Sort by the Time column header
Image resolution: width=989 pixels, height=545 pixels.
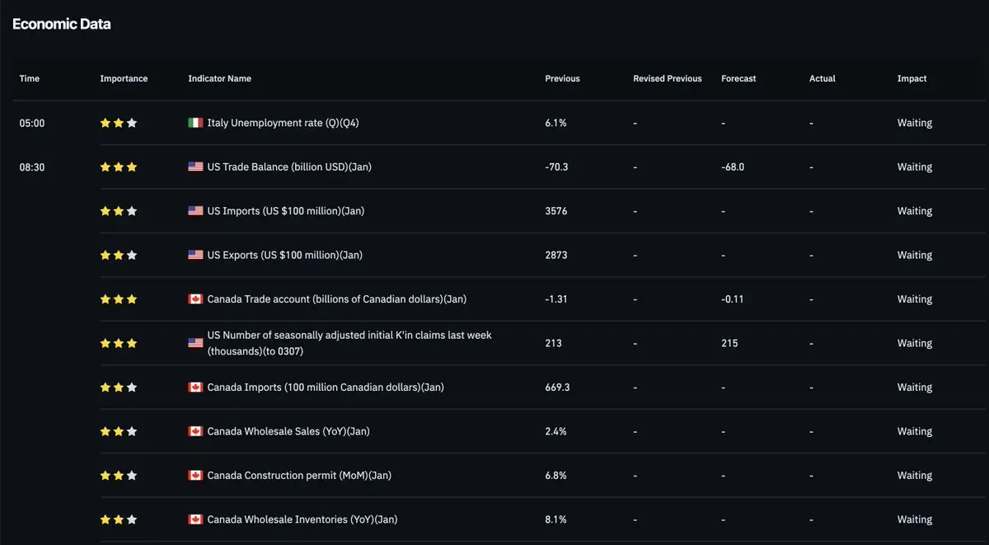(x=30, y=78)
